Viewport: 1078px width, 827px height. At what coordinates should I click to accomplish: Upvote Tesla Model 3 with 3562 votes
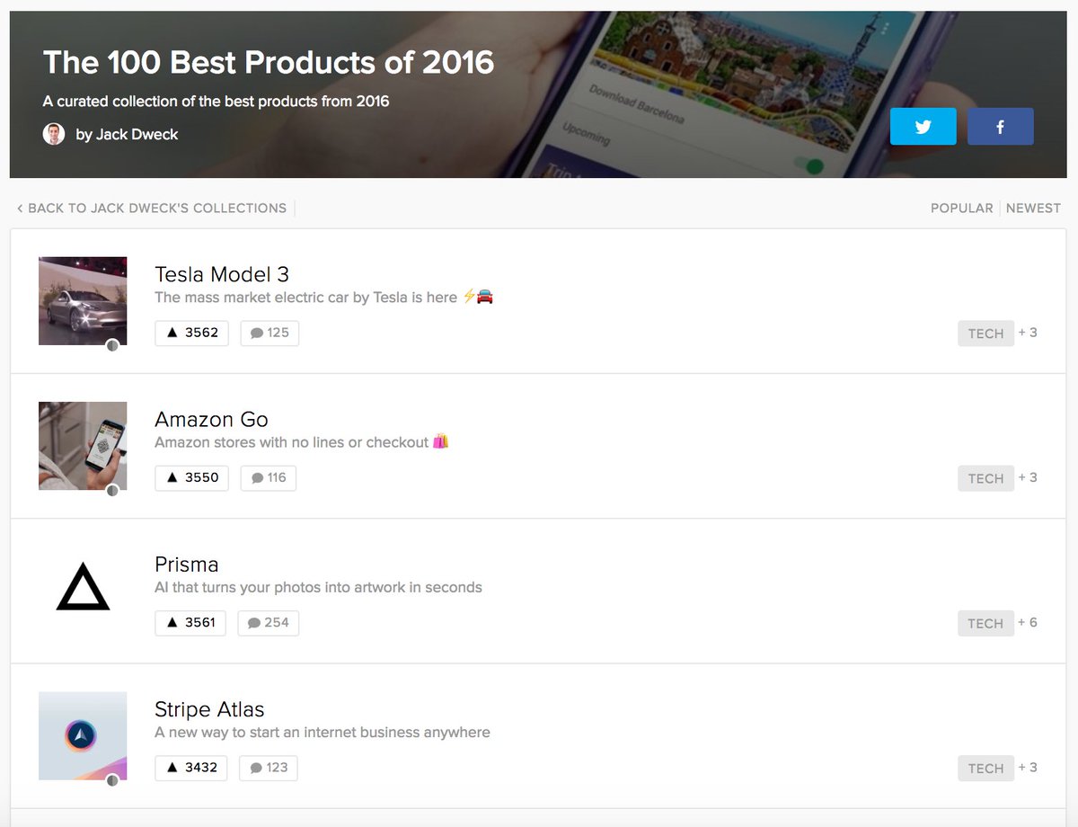click(x=192, y=333)
